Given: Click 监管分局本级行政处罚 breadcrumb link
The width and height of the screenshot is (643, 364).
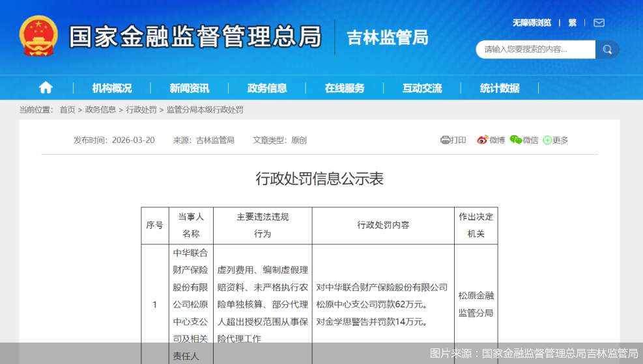Looking at the screenshot, I should [205, 110].
